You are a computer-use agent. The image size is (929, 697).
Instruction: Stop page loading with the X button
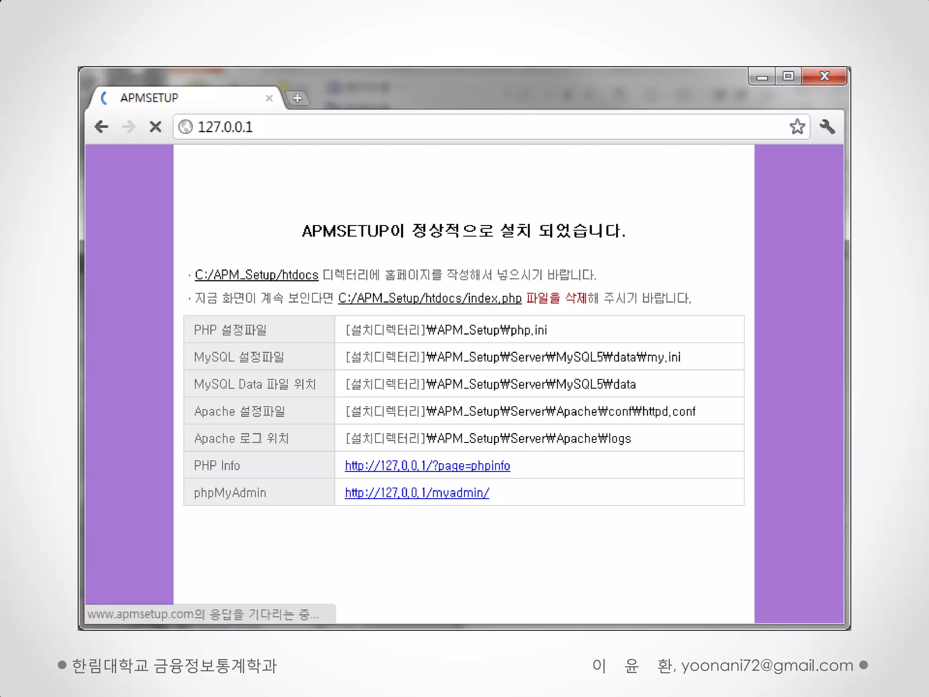pos(156,127)
